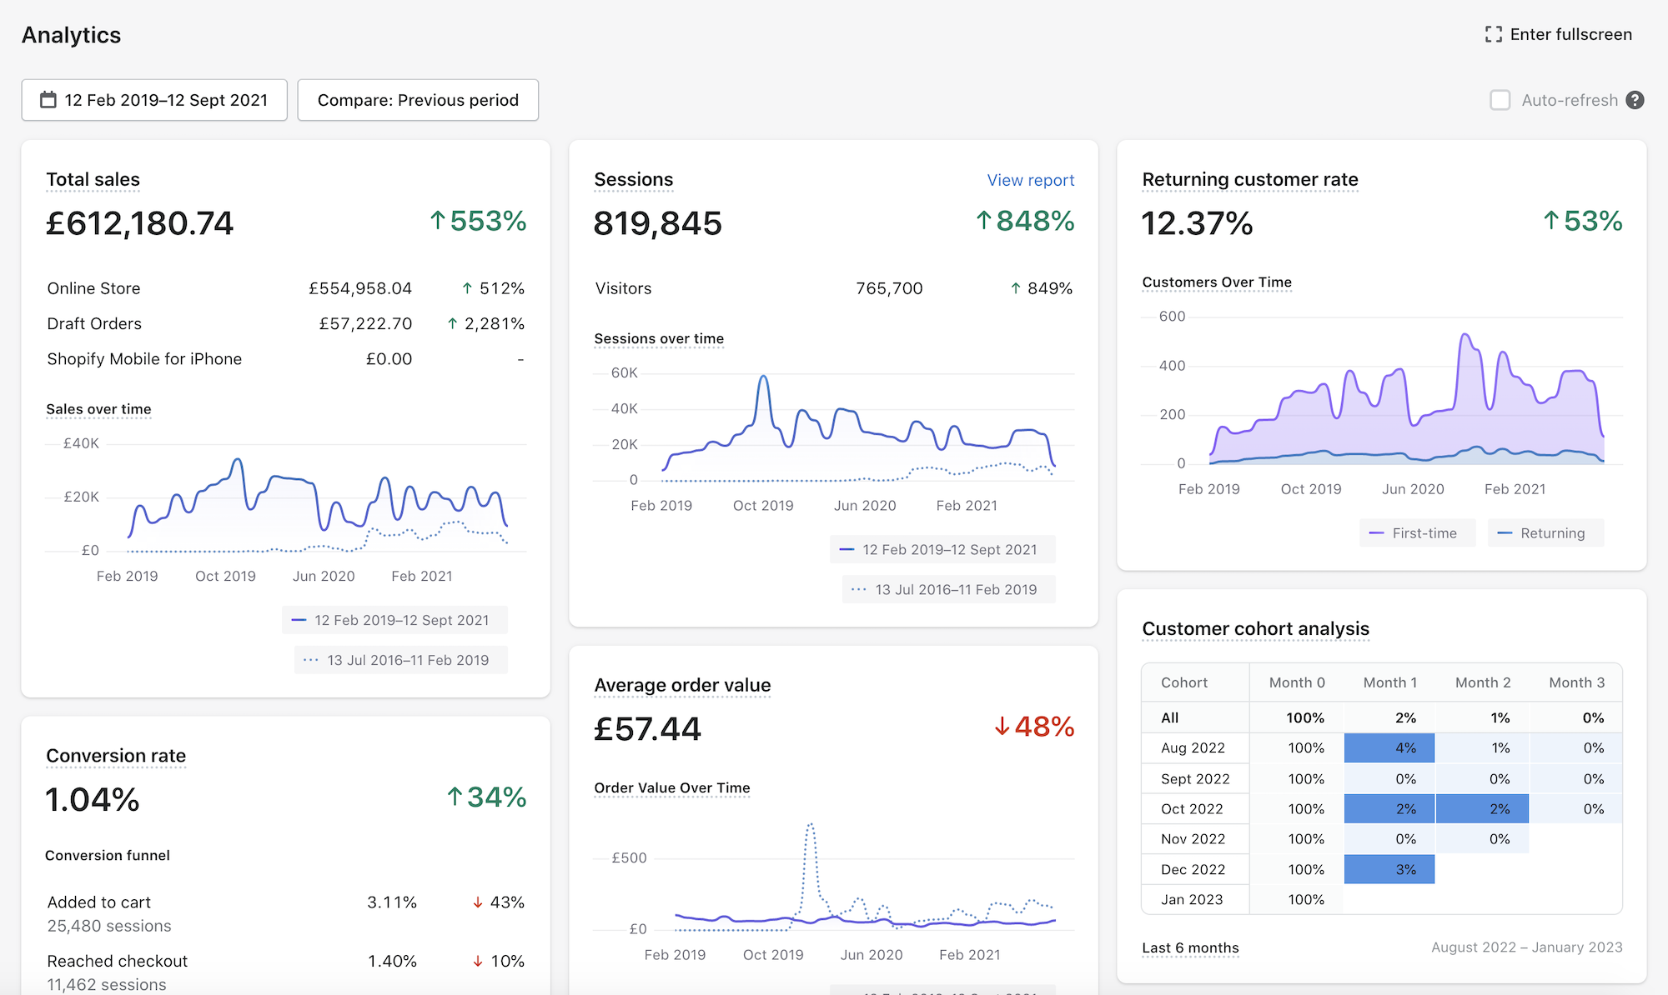Click calendar icon in date range button
1668x995 pixels.
point(48,100)
